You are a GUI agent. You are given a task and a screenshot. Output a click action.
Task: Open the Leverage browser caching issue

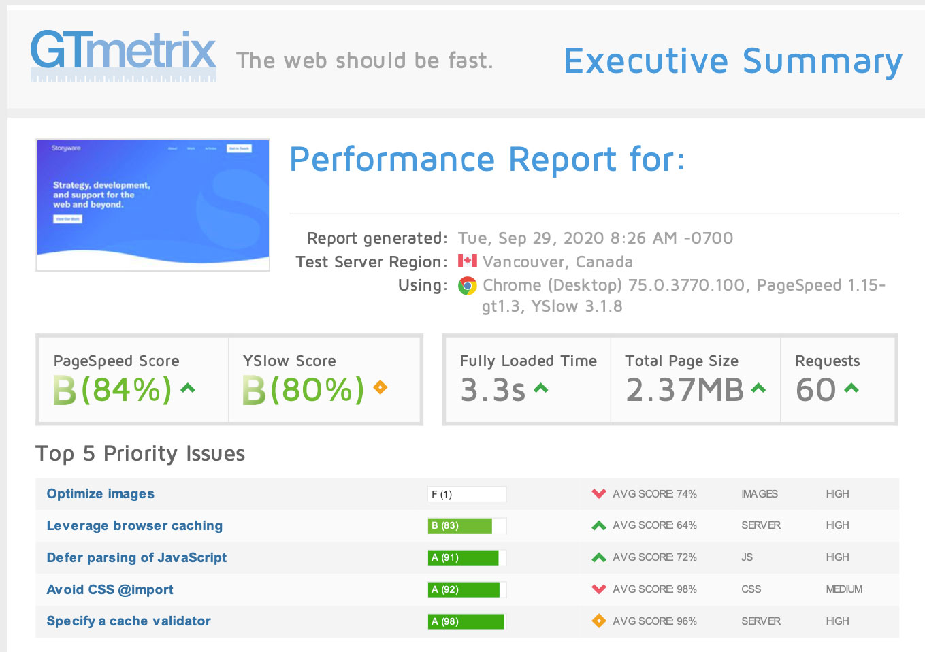(135, 526)
